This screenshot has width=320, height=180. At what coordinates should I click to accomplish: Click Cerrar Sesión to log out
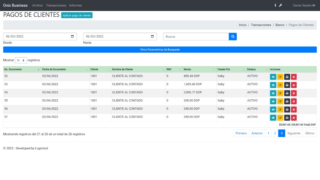(304, 5)
